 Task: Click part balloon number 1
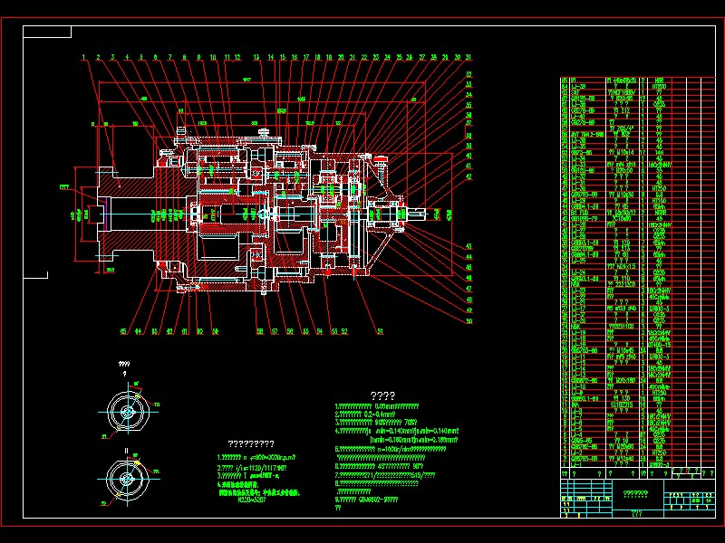(83, 57)
